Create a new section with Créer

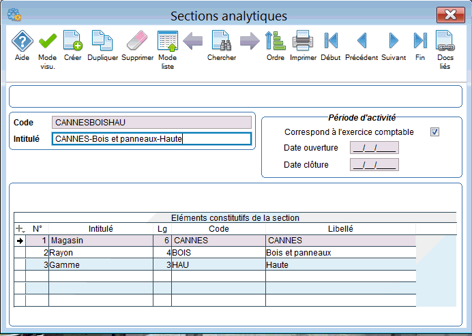tap(72, 40)
